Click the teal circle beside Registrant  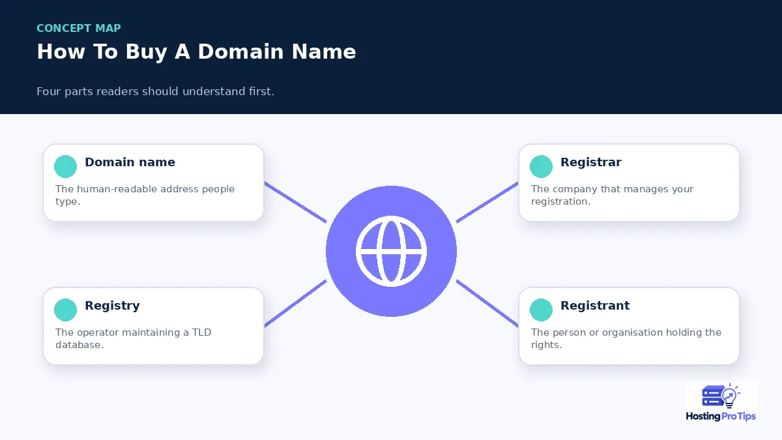[x=541, y=310]
